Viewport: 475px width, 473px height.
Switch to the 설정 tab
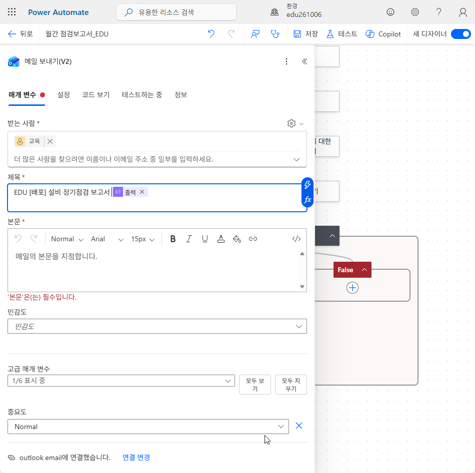tap(63, 95)
